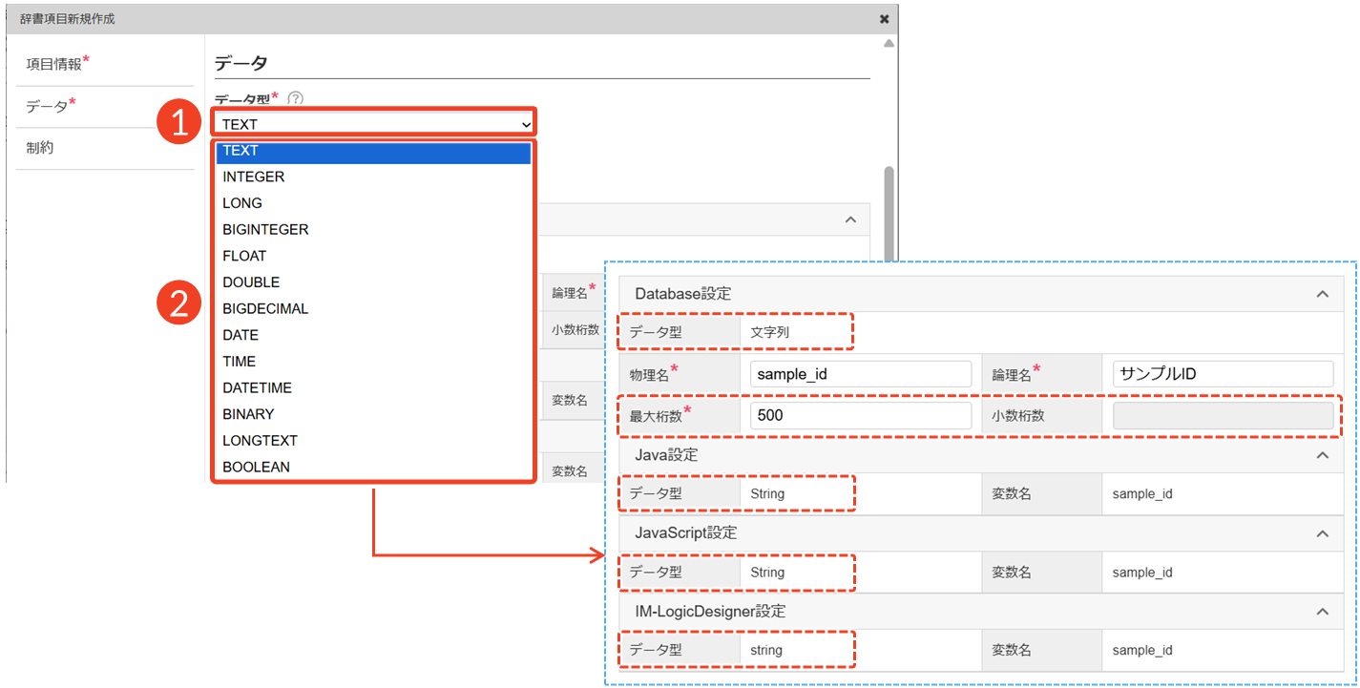Open the TEXT data type dropdown

373,124
